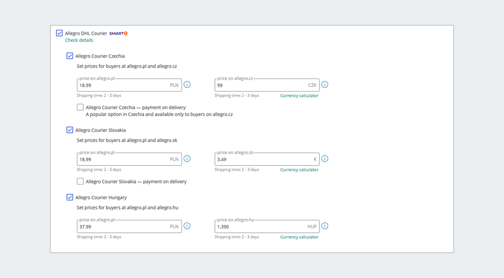
Task: Click Slovakia allegro.pl price field 18.99
Action: (x=129, y=159)
